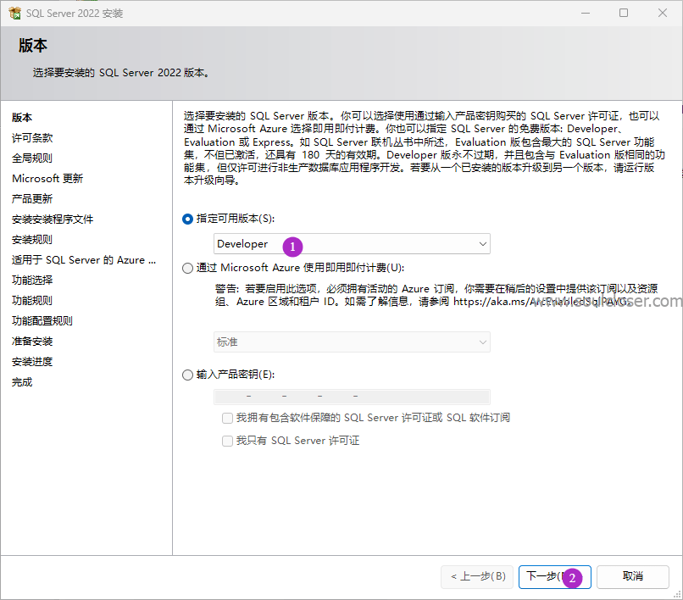Click the https://aka.ms/ URL in the warning text
This screenshot has width=683, height=600.
542,302
